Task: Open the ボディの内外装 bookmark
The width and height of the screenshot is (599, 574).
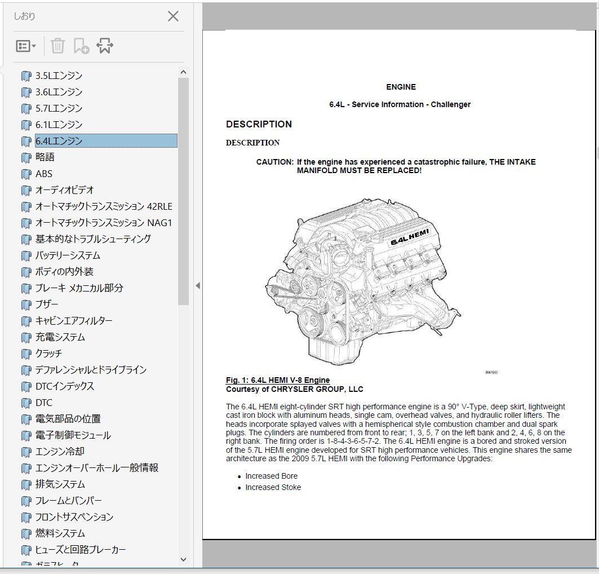Action: click(65, 272)
